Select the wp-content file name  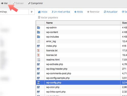(x=52, y=32)
